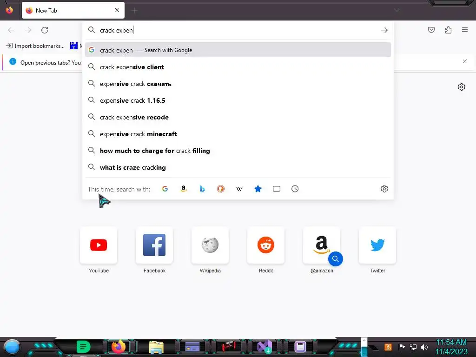Viewport: 476px width, 357px height.
Task: Switch to Firefox on the taskbar
Action: click(x=119, y=347)
